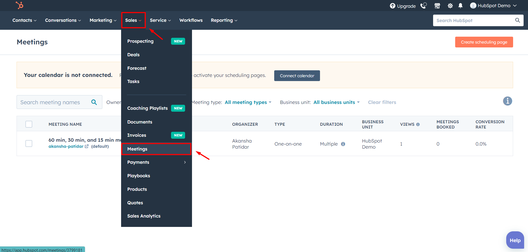Click the Upgrade arrow icon

pos(392,6)
